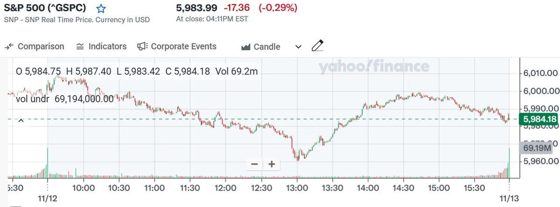Click the Corporate Events megaphone icon
The image size is (560, 207).
[142, 47]
